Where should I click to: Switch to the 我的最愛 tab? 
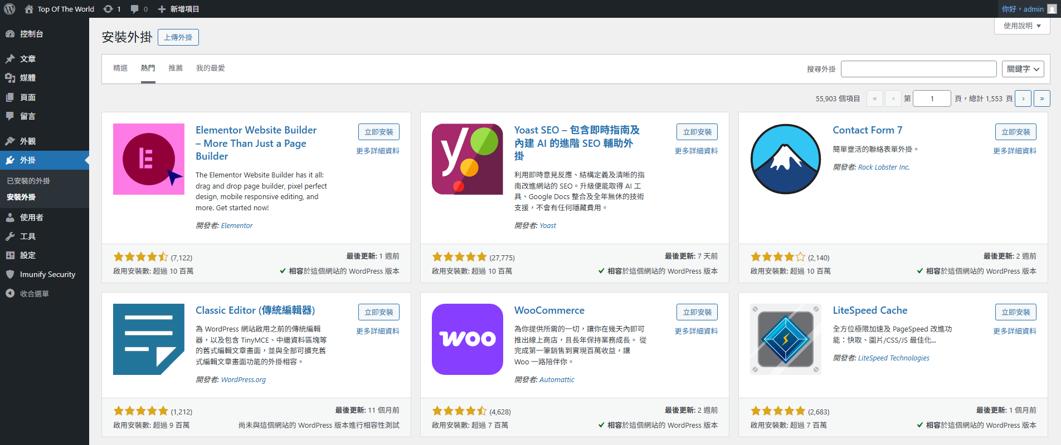211,68
